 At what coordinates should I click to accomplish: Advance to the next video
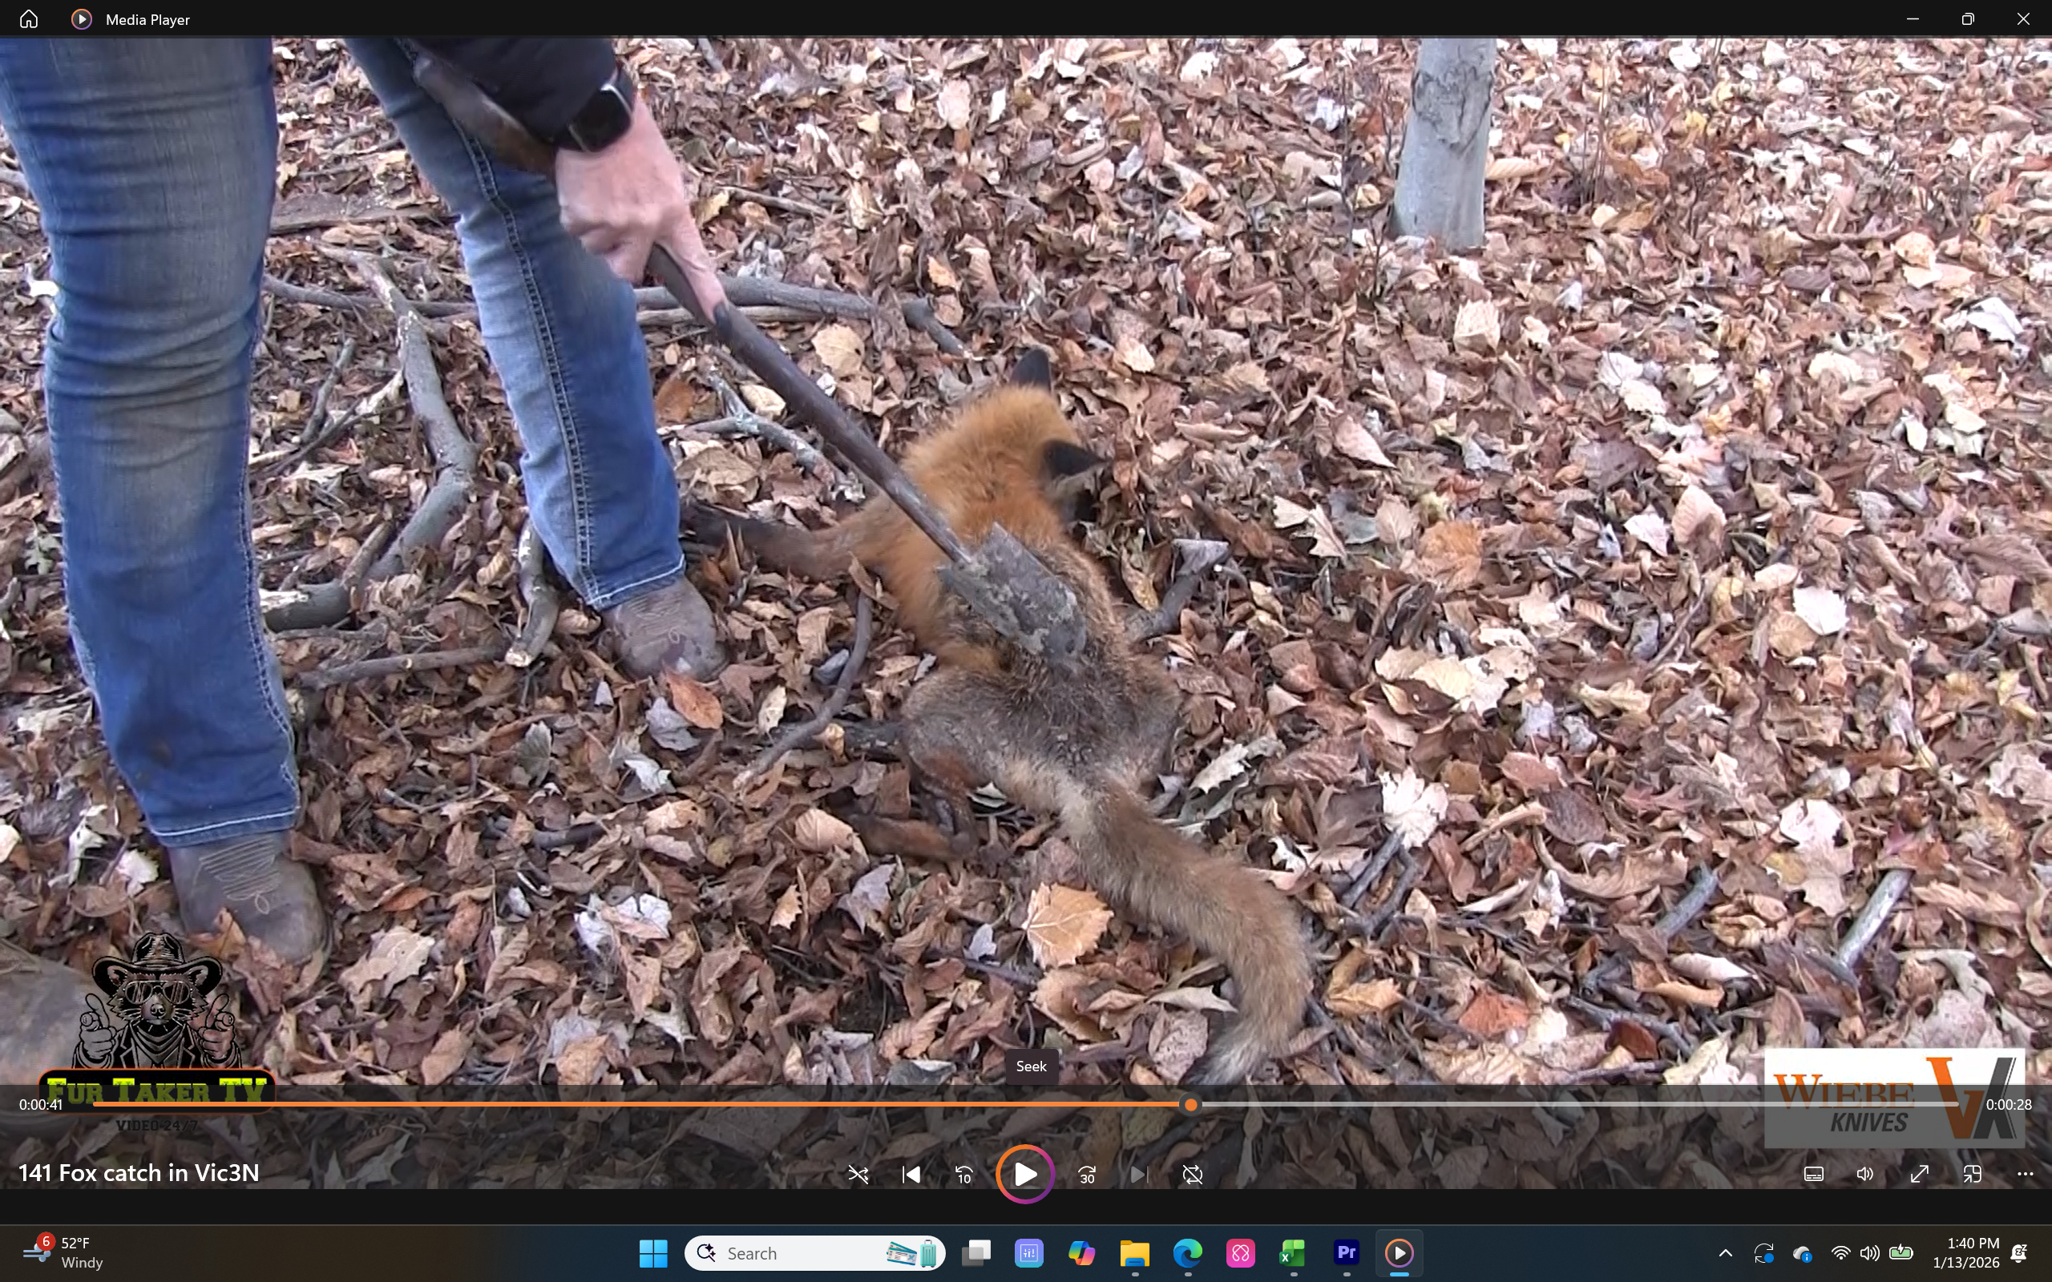tap(1138, 1175)
